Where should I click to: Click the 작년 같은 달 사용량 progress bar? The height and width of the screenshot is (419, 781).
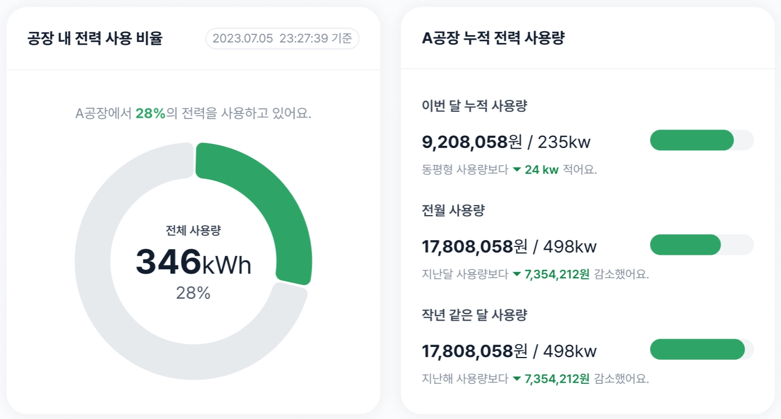[x=702, y=349]
